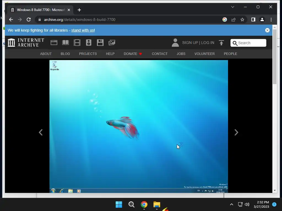
Task: Open the BLOG menu item
Action: coord(65,54)
